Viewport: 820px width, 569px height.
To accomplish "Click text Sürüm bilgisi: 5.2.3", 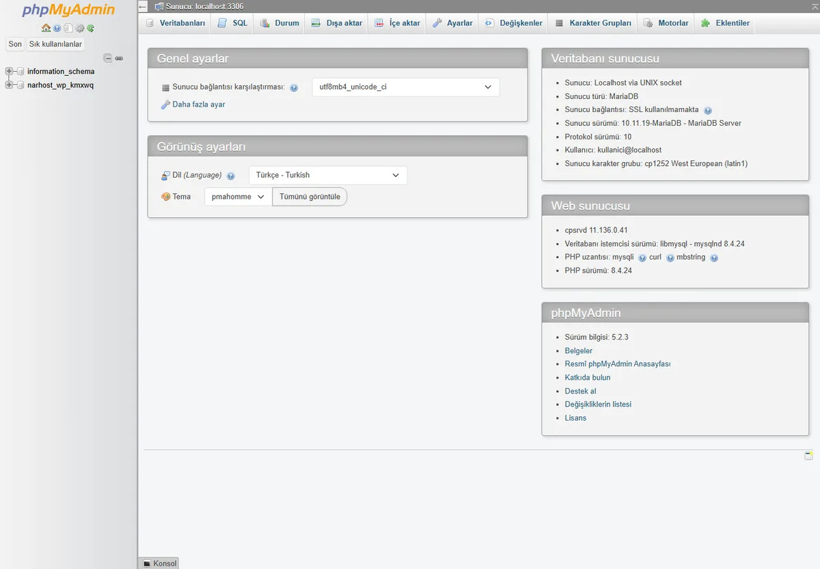I will pos(597,337).
